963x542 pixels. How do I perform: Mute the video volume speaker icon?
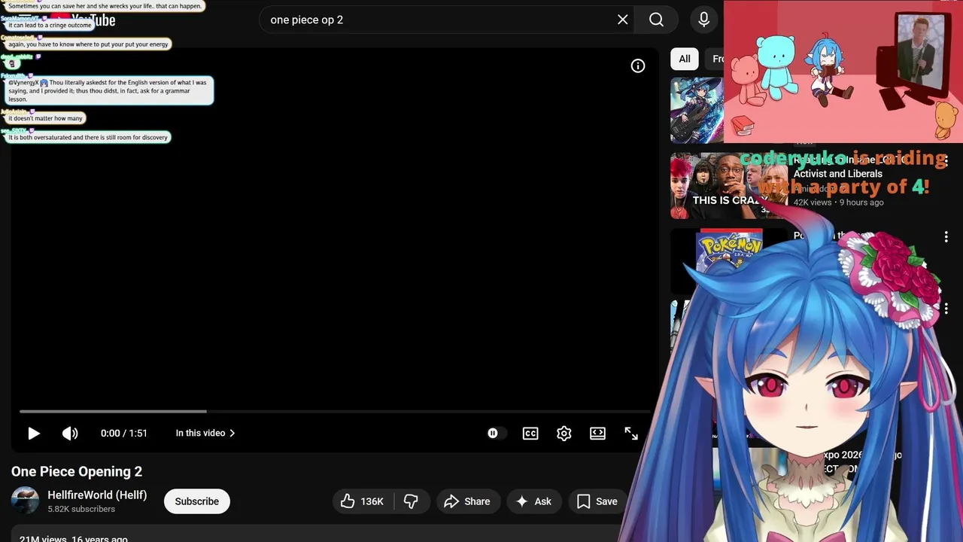[x=70, y=433]
